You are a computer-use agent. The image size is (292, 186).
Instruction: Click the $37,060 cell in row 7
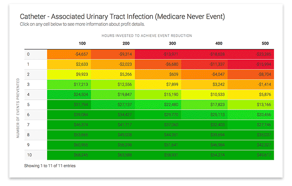[x=158, y=125]
